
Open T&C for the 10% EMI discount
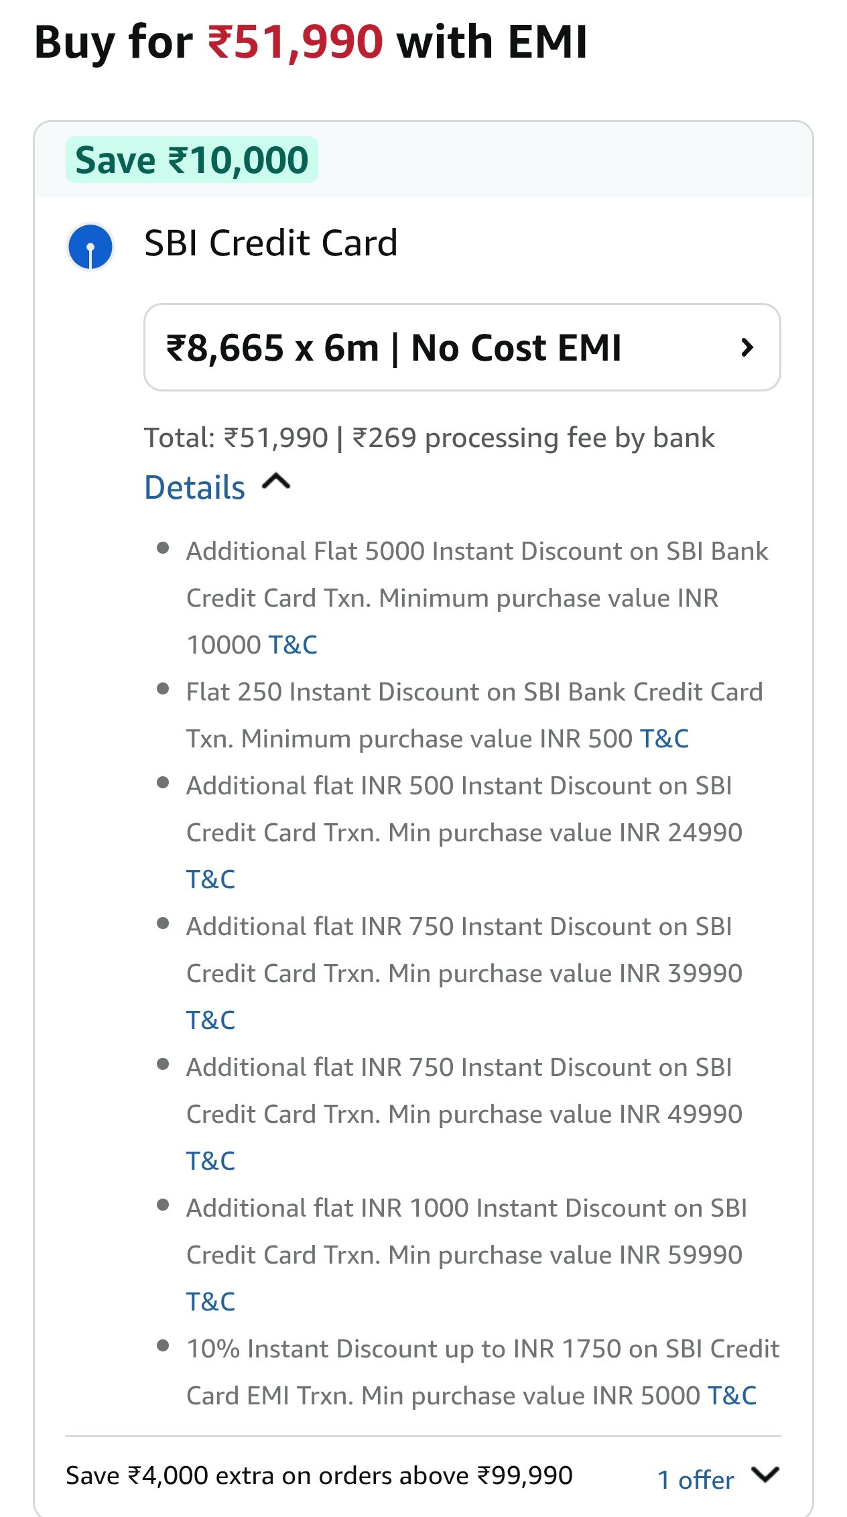point(732,1396)
